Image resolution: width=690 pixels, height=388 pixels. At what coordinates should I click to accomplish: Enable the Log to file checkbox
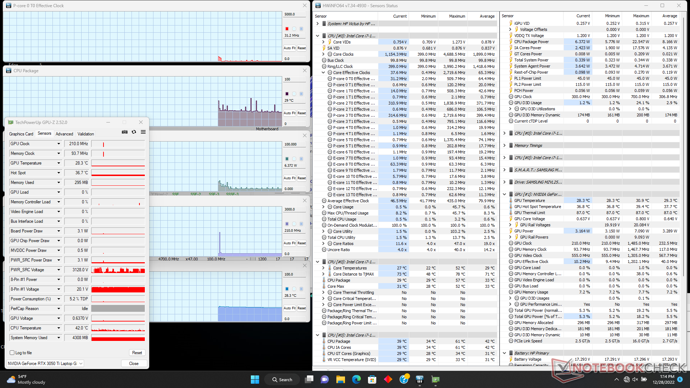pos(12,353)
